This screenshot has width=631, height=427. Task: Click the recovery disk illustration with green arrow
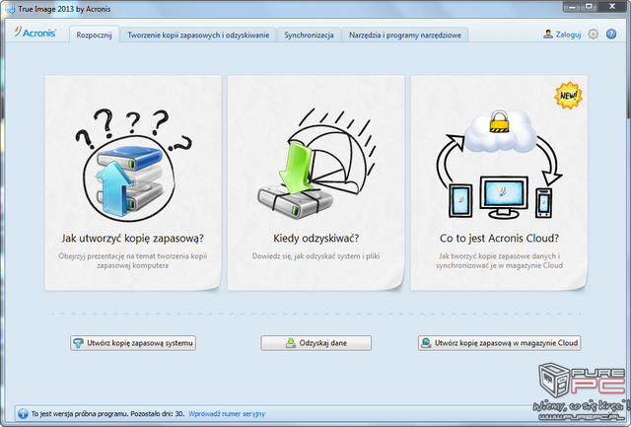pos(315,163)
